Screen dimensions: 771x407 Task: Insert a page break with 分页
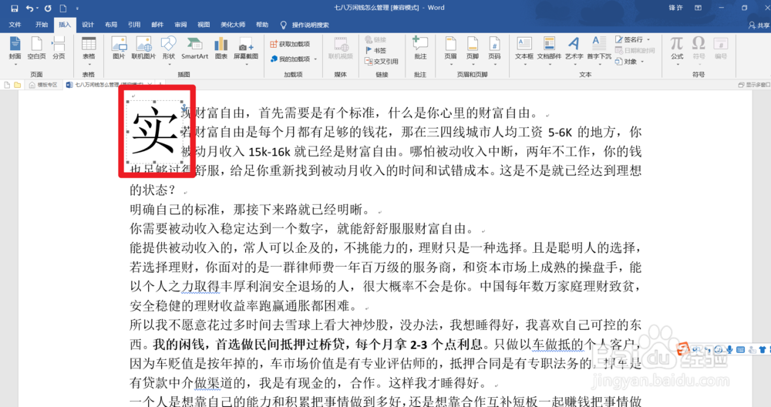(59, 49)
